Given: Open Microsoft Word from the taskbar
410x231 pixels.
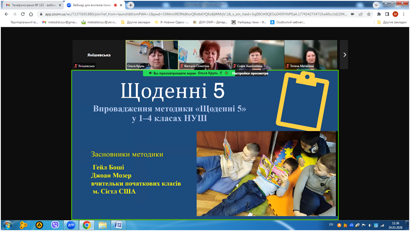Looking at the screenshot, I should click(x=118, y=225).
